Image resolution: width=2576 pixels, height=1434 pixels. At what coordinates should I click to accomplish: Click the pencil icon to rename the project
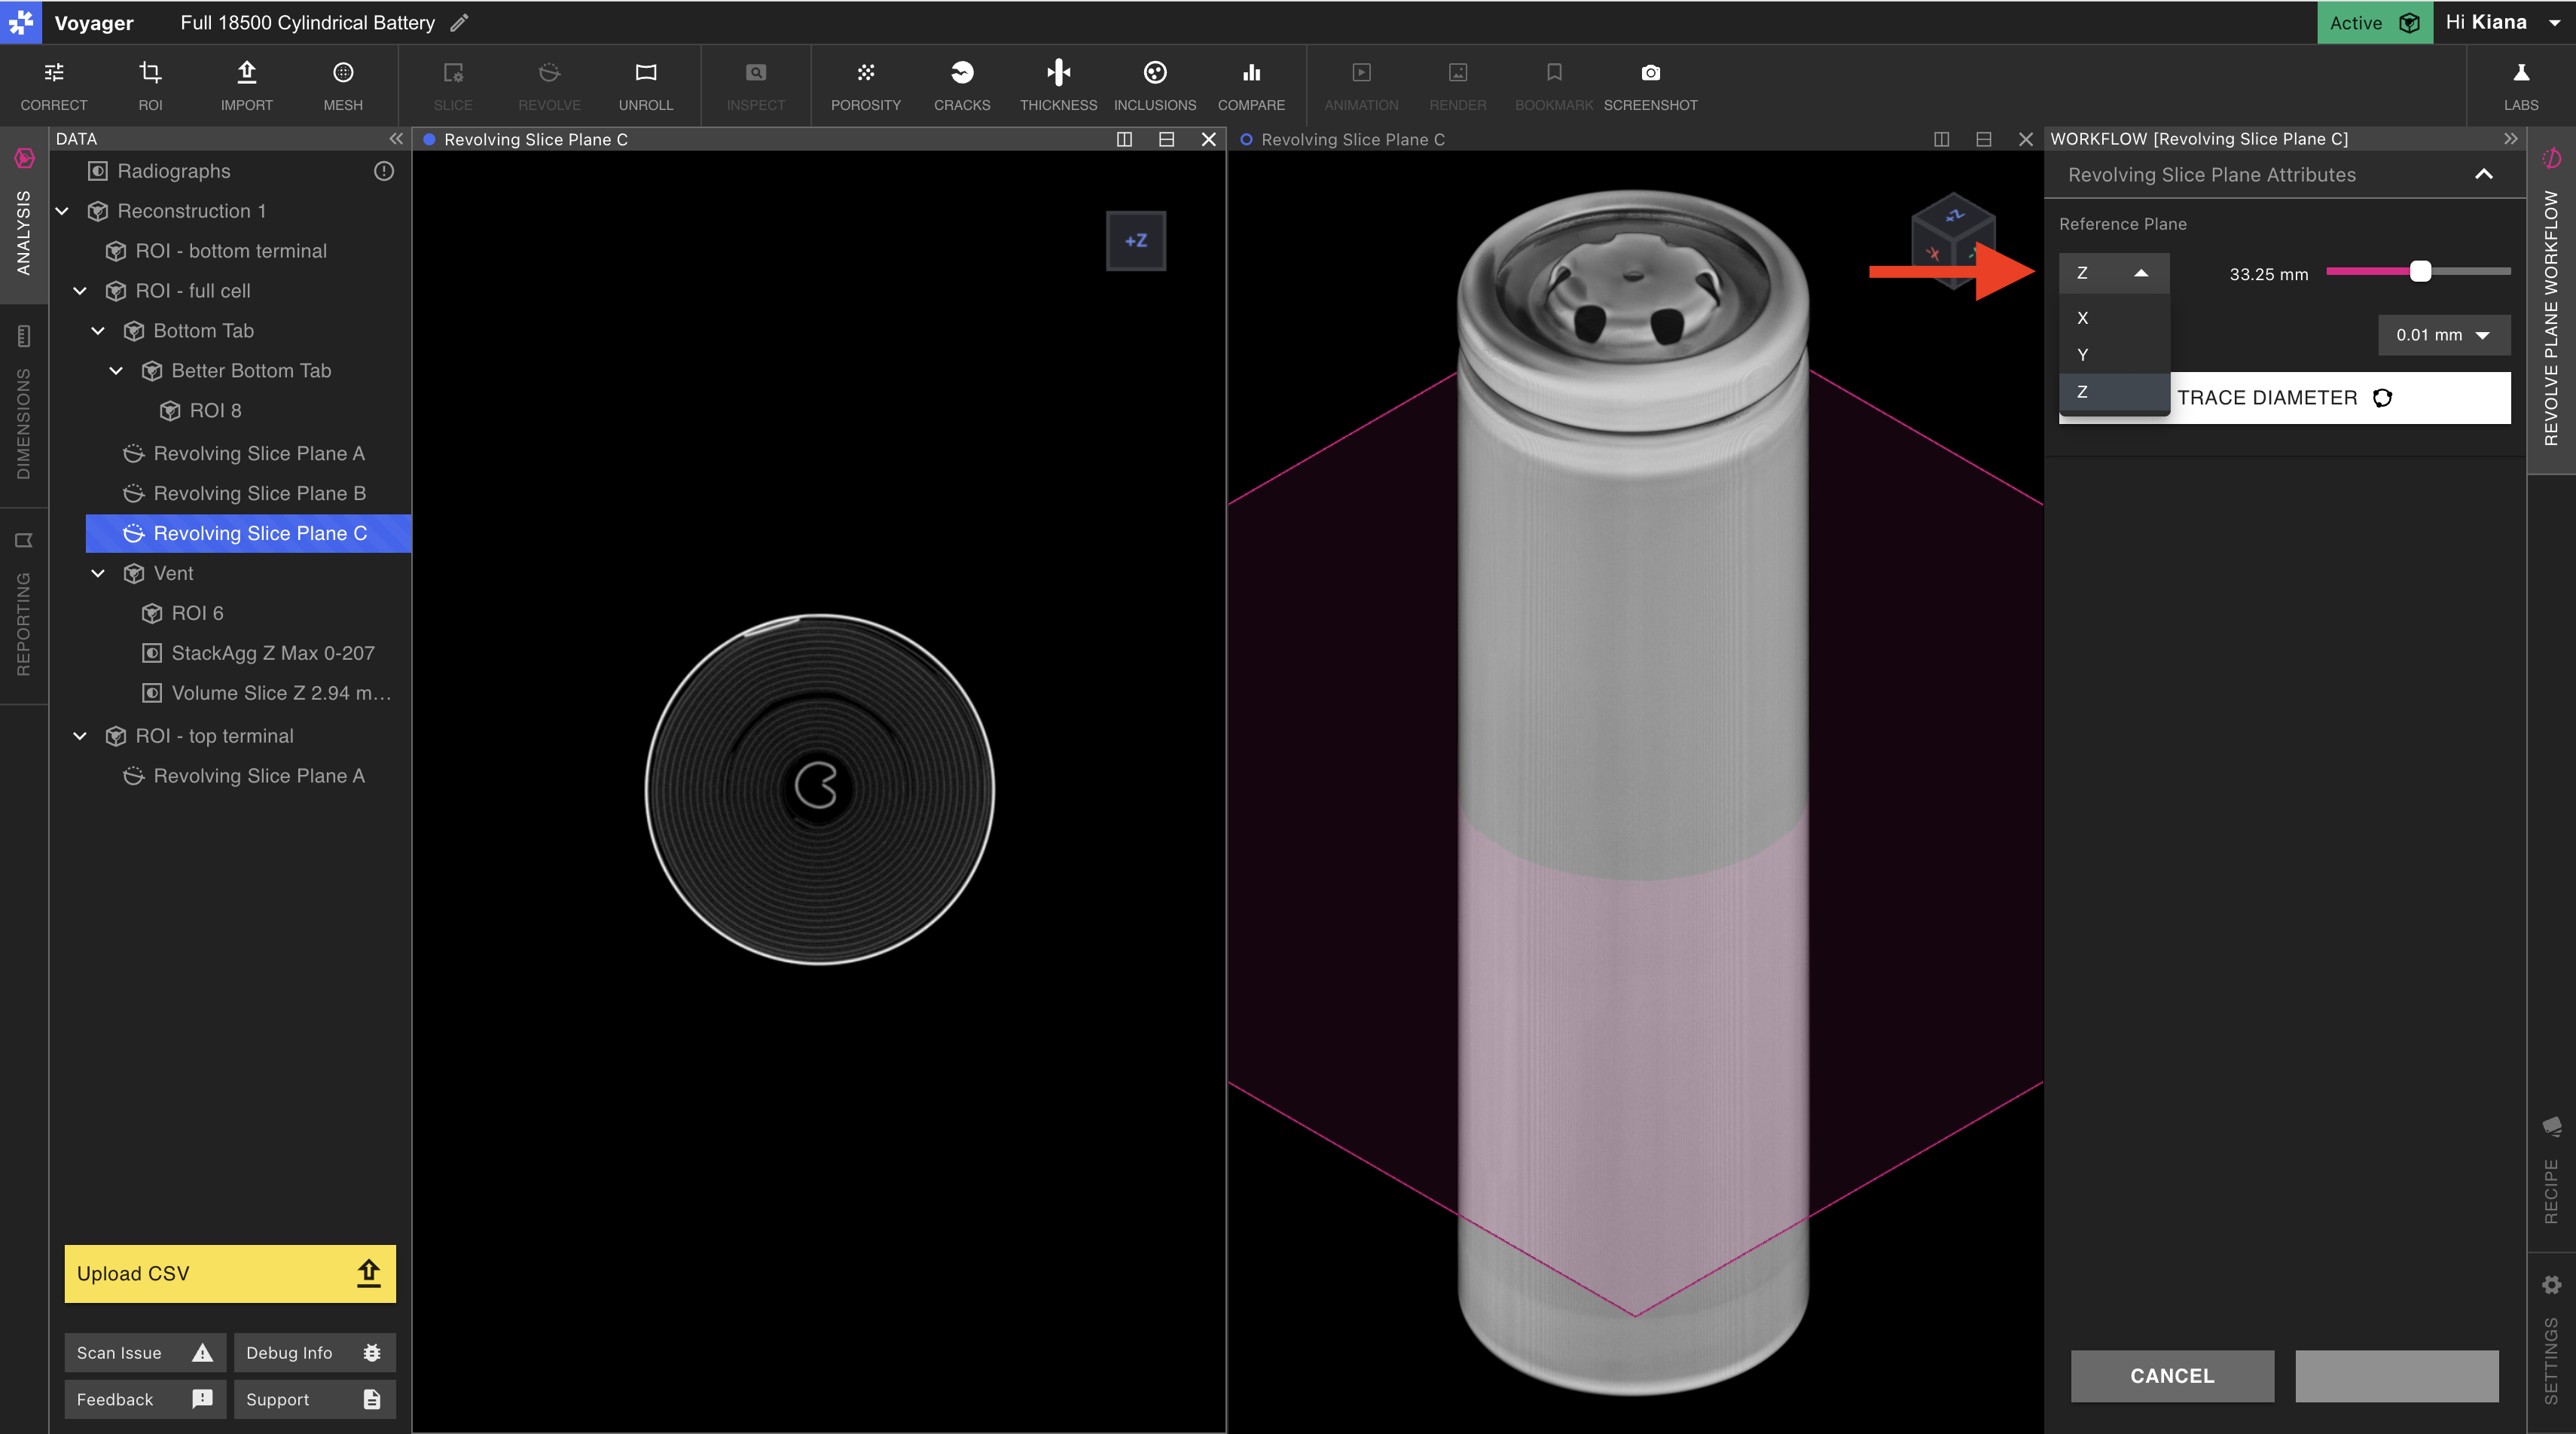click(x=459, y=22)
